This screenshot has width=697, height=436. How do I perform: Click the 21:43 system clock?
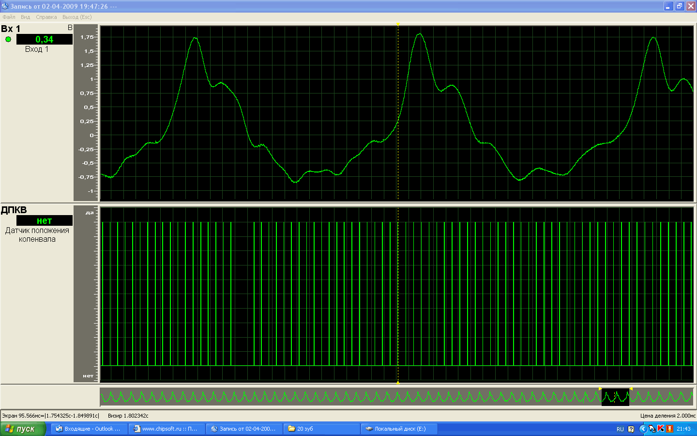click(x=683, y=429)
